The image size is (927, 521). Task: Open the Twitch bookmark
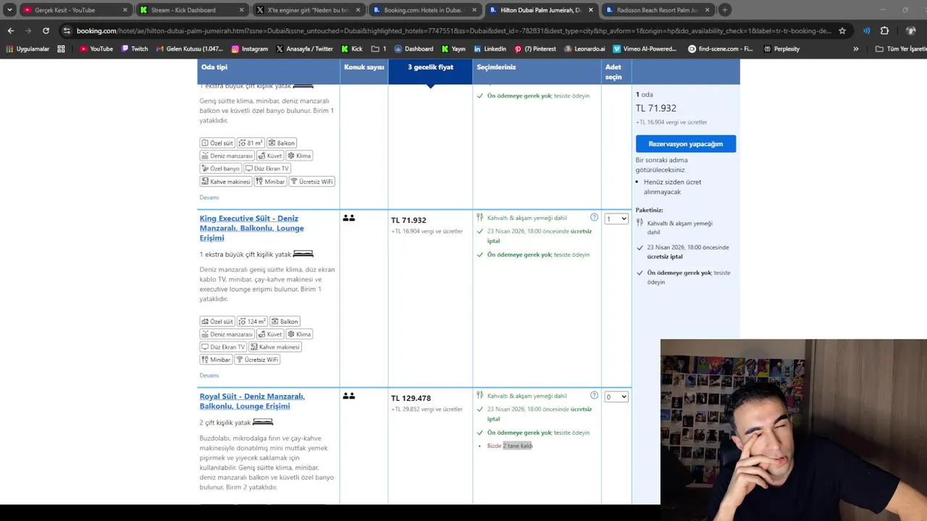[134, 48]
